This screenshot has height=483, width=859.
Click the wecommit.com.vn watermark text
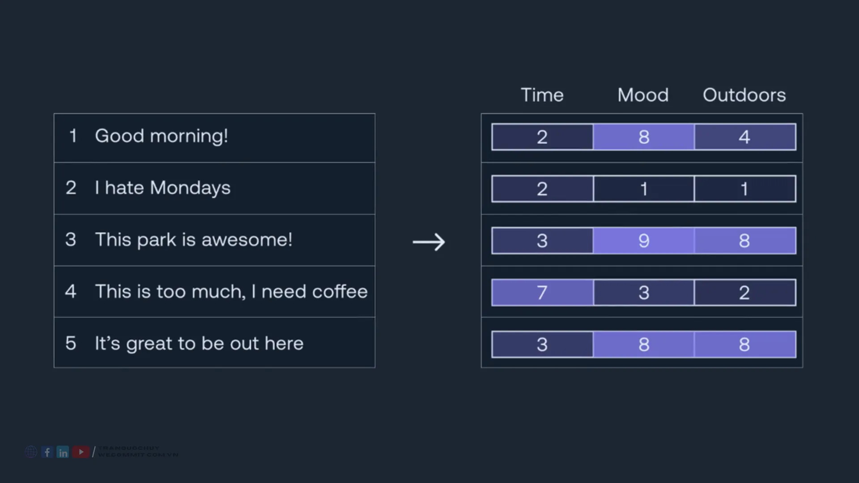(138, 455)
